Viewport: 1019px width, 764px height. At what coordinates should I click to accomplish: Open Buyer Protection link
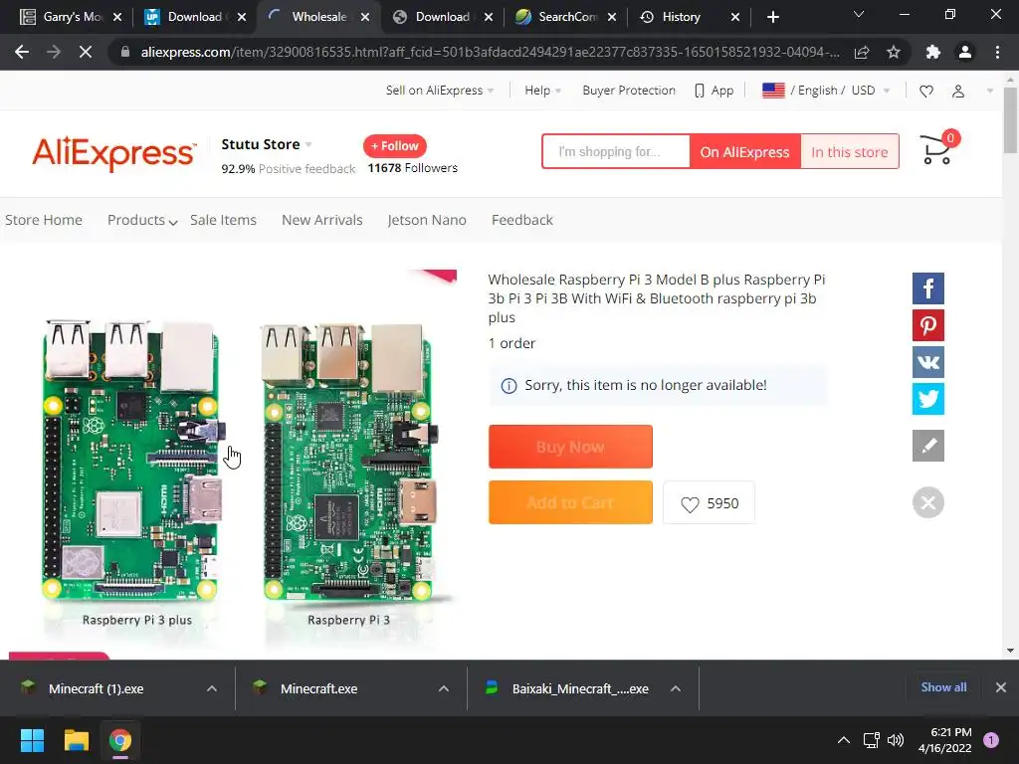click(x=629, y=91)
